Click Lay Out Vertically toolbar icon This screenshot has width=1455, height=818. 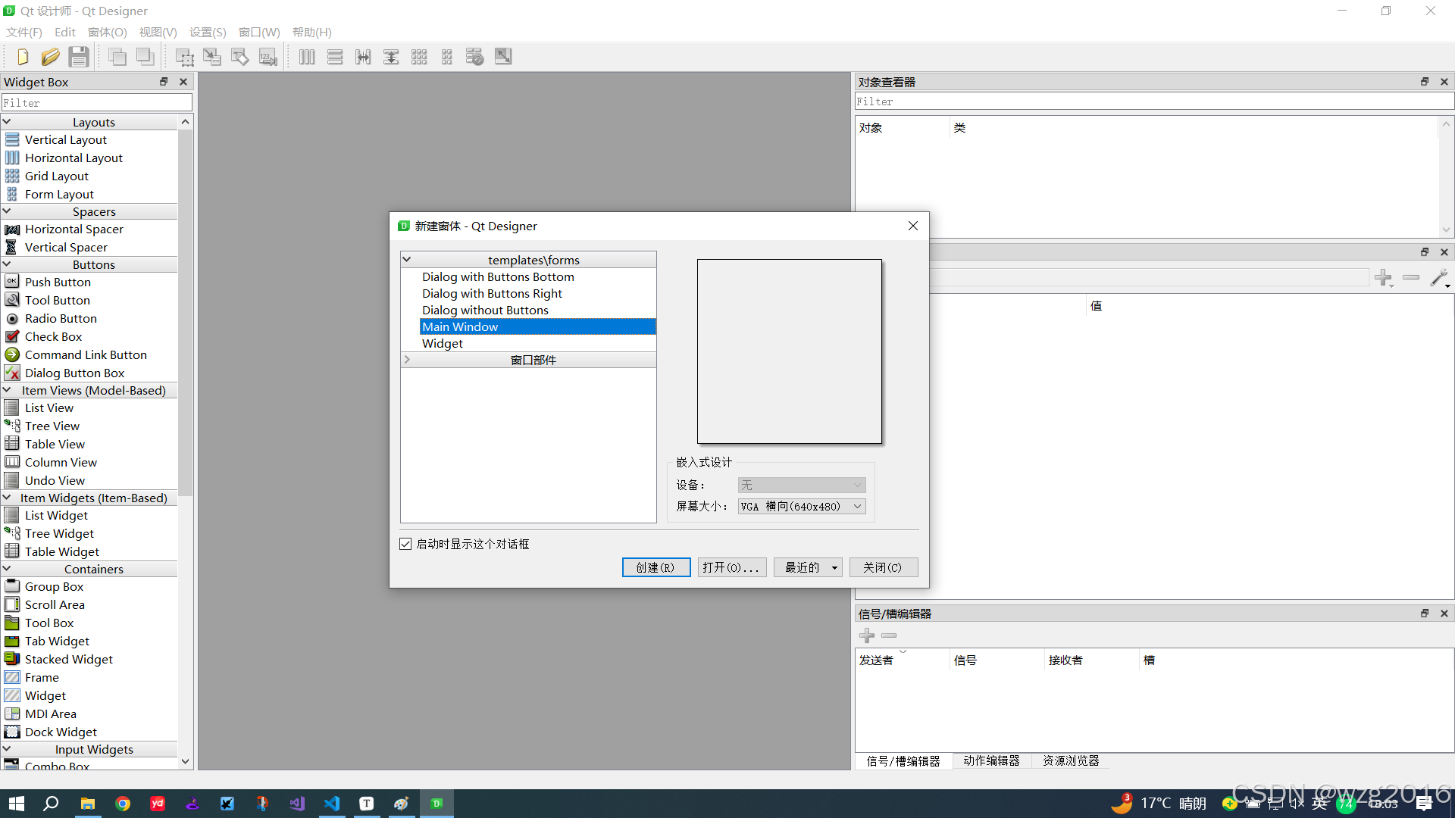coord(335,57)
